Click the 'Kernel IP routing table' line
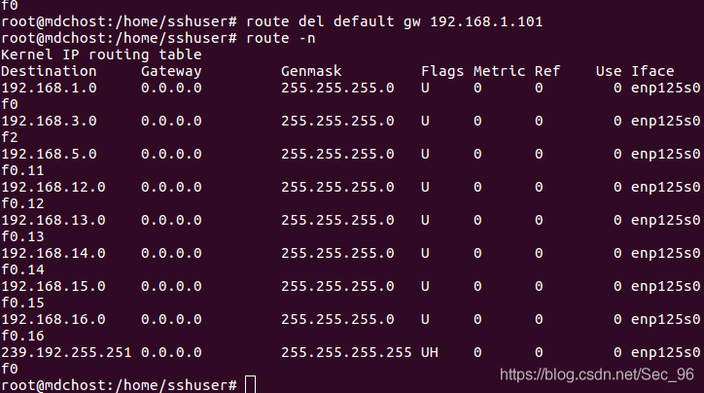The image size is (704, 393). 101,54
